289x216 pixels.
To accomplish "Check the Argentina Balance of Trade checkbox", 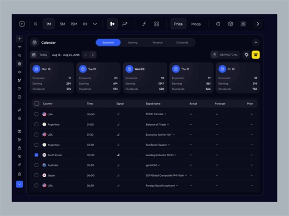I will [36, 125].
